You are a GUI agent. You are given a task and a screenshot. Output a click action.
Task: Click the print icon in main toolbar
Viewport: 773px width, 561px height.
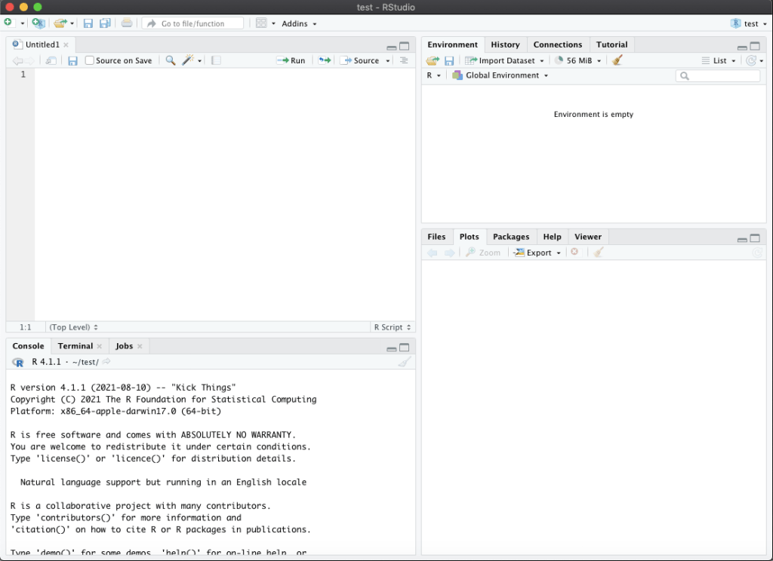pos(127,23)
